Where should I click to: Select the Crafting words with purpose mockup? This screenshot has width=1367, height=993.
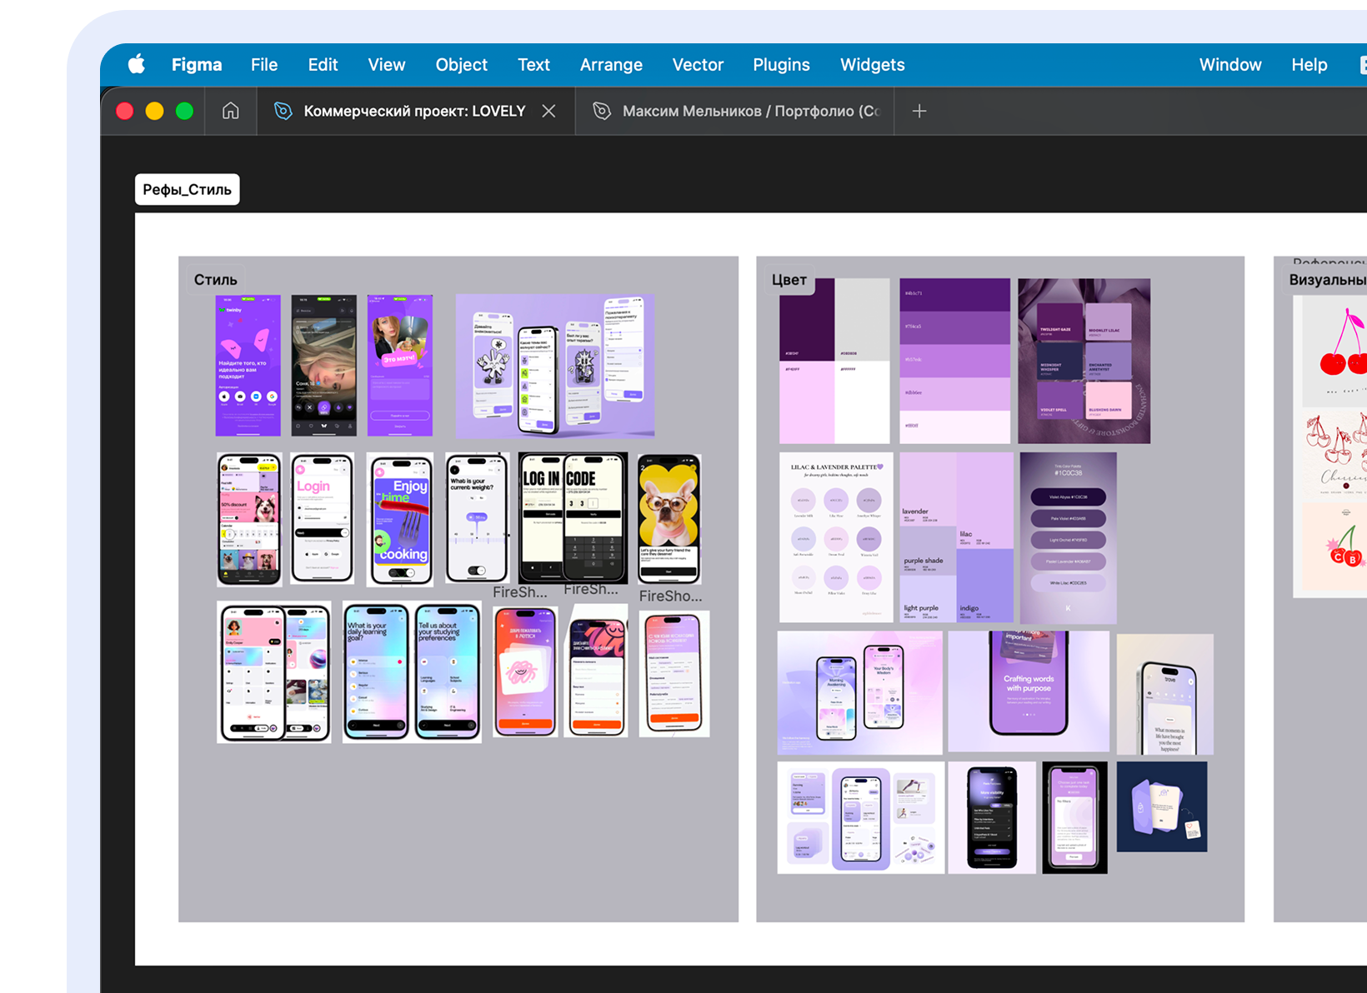tap(1029, 690)
